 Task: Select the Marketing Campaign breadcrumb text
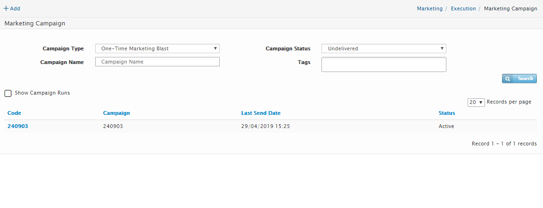click(510, 8)
